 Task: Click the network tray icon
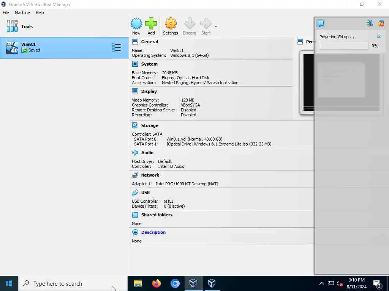(x=331, y=283)
